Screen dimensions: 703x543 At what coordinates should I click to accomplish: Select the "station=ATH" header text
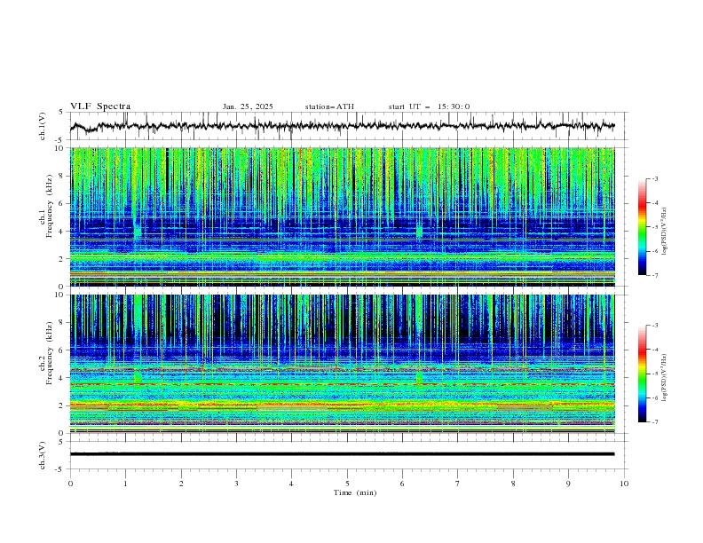click(x=329, y=106)
